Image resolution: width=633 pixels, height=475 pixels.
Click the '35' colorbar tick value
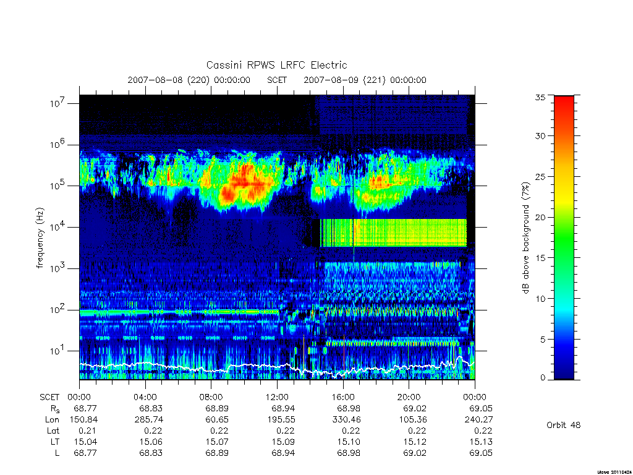(540, 97)
